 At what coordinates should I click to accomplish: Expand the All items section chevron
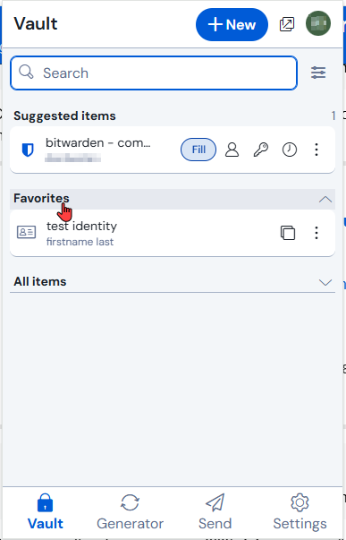click(x=325, y=282)
